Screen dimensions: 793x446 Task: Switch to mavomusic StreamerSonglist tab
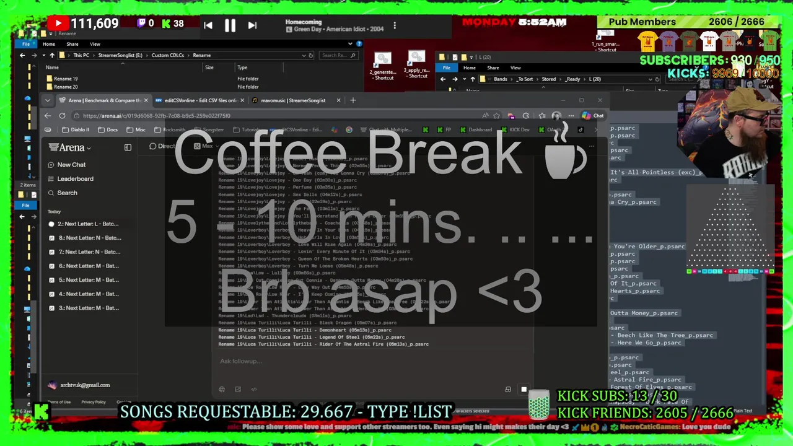296,100
